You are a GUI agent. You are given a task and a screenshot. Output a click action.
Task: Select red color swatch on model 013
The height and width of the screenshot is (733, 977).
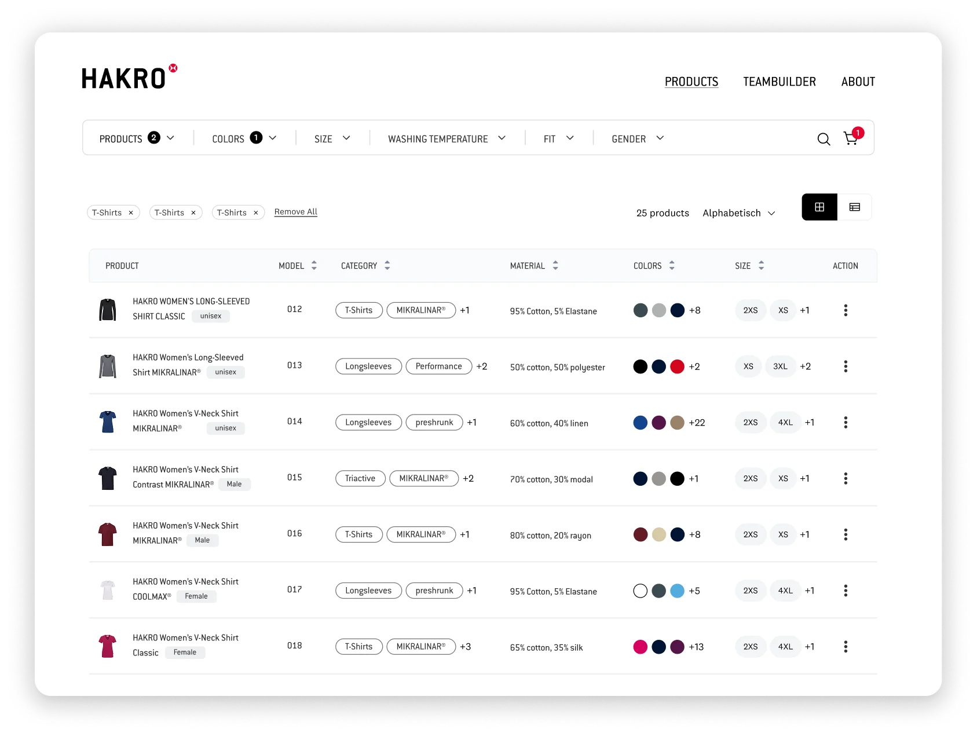coord(678,366)
